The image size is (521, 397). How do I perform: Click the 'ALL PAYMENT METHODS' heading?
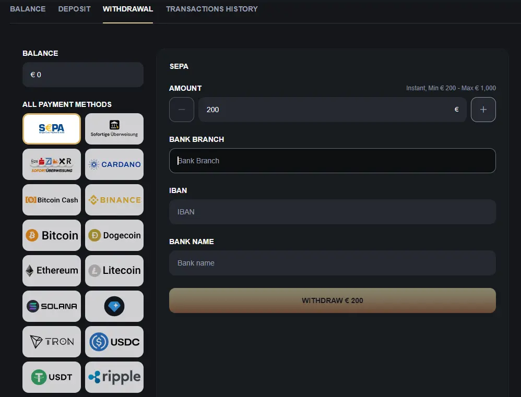[x=67, y=104]
